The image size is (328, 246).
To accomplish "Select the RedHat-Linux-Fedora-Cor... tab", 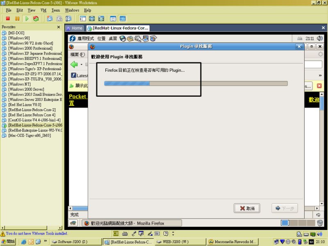I will 118,28.
